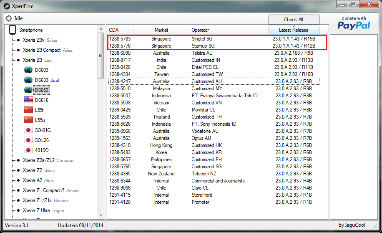Click the device tree scrollbar down arrow
382x233 pixels.
pos(101,215)
